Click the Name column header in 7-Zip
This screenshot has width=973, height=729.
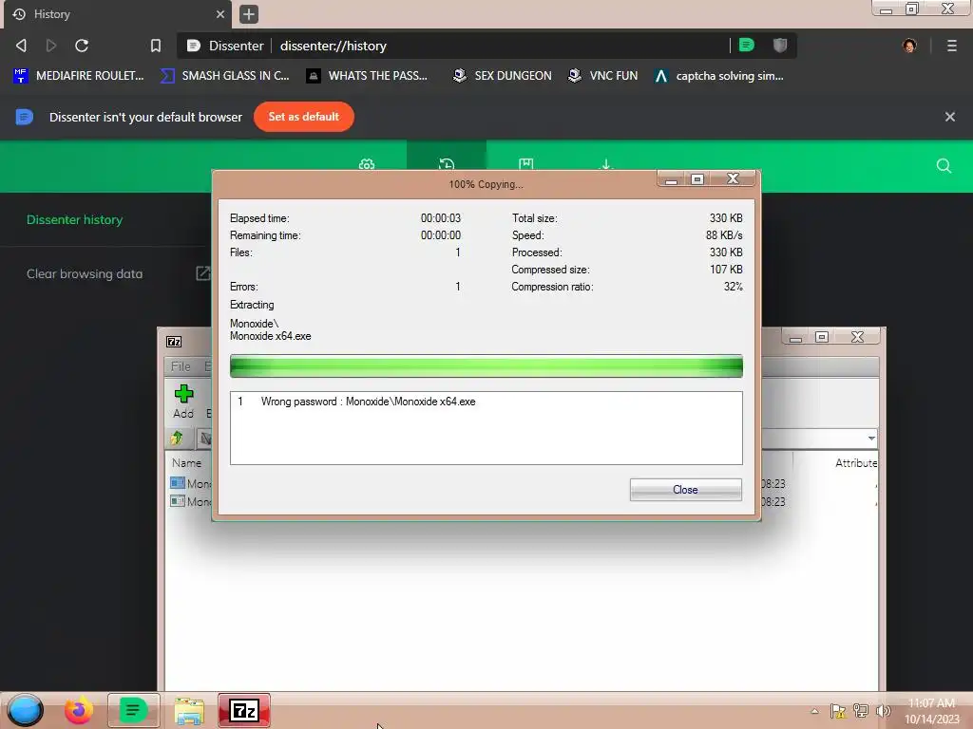[187, 462]
